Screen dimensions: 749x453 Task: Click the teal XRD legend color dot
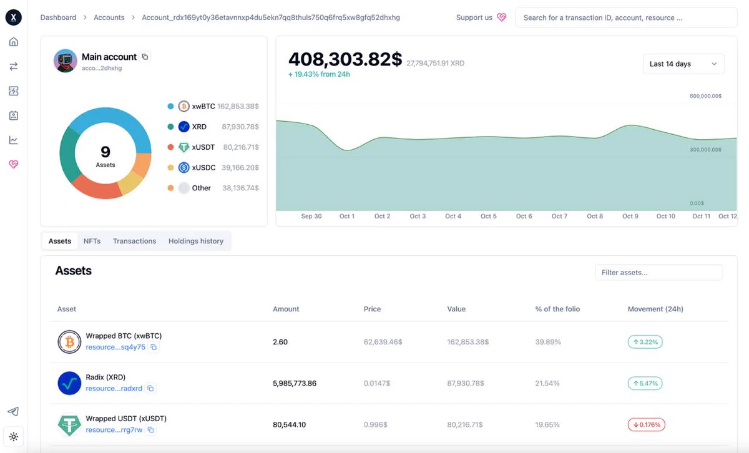170,127
